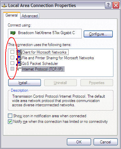
Task: Click the QoS Packet Scheduler icon
Action: 19,63
